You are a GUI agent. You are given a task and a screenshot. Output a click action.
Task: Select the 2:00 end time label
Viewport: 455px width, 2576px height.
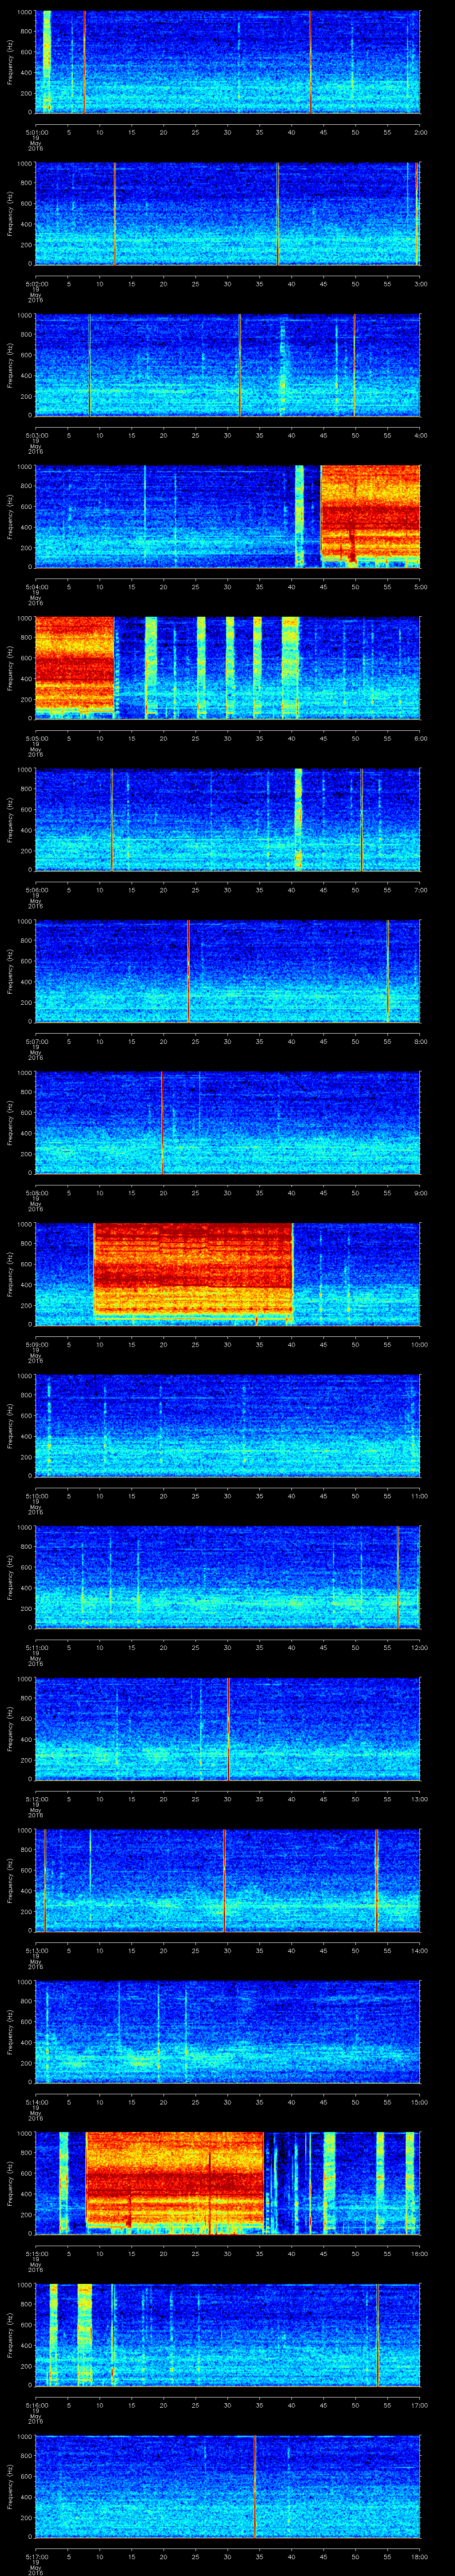click(x=420, y=131)
